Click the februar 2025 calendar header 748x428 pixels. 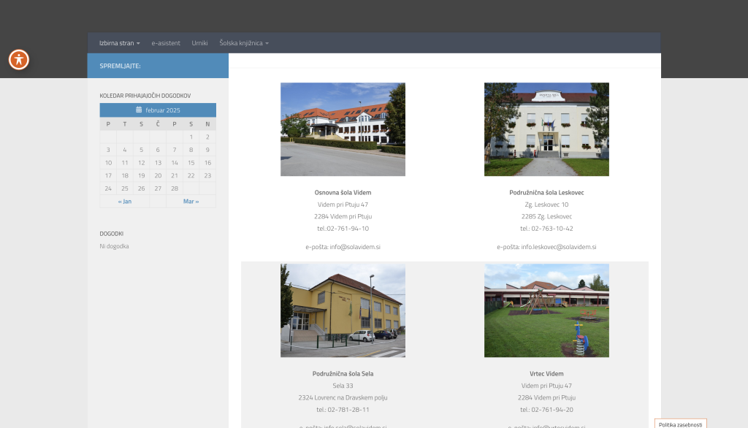pyautogui.click(x=158, y=110)
